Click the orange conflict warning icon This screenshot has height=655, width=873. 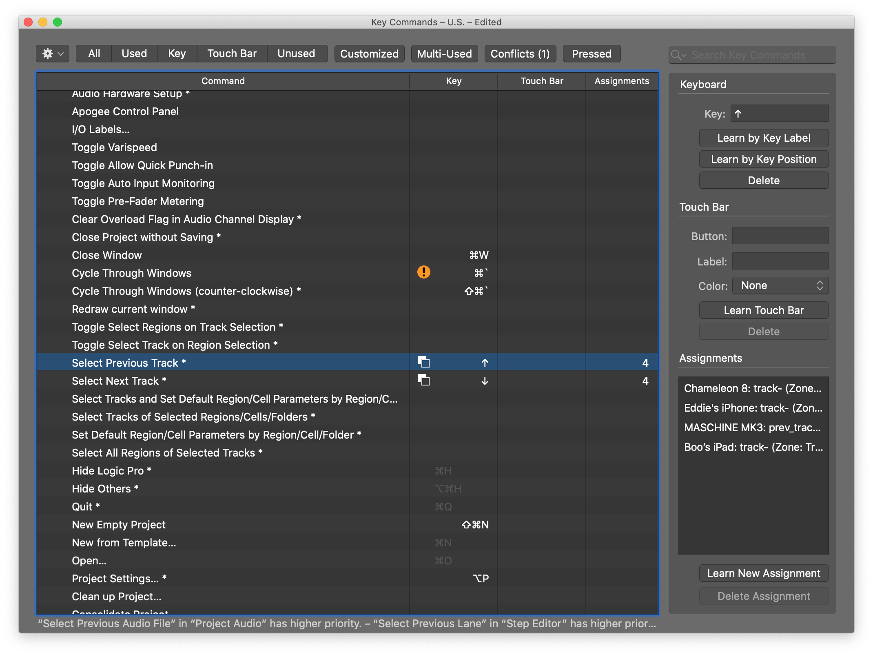(x=423, y=272)
